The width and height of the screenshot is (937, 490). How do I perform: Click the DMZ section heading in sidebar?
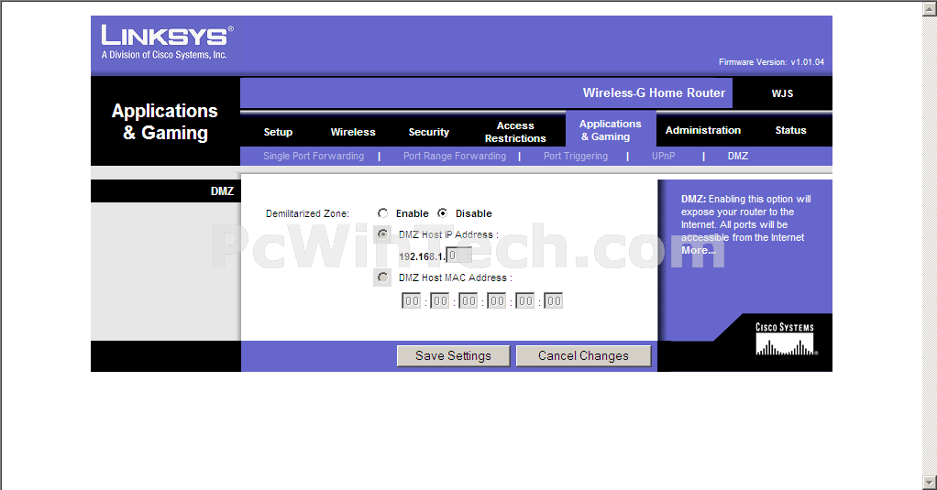click(222, 191)
